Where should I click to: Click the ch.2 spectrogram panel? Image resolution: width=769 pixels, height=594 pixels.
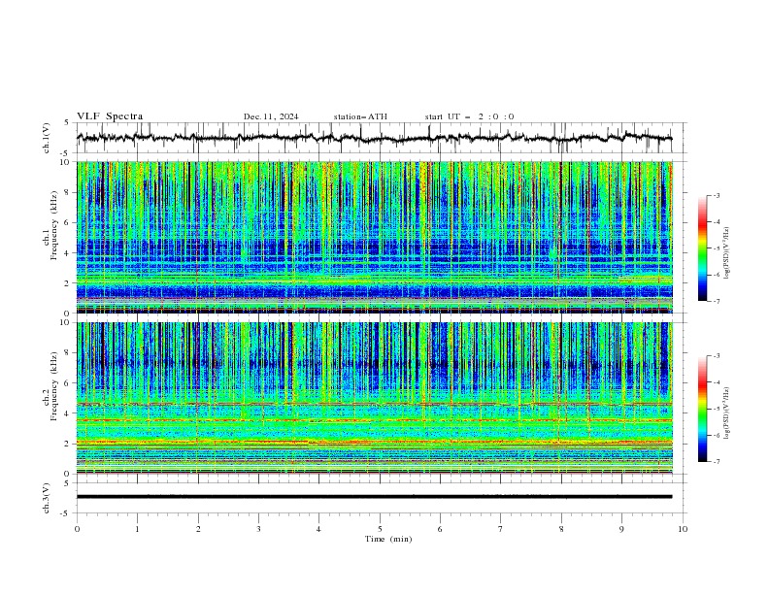coord(374,398)
